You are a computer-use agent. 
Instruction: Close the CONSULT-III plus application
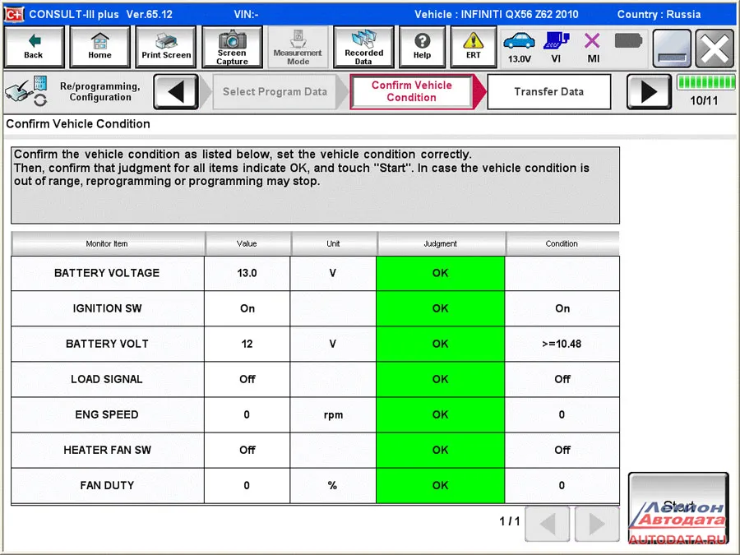(715, 48)
